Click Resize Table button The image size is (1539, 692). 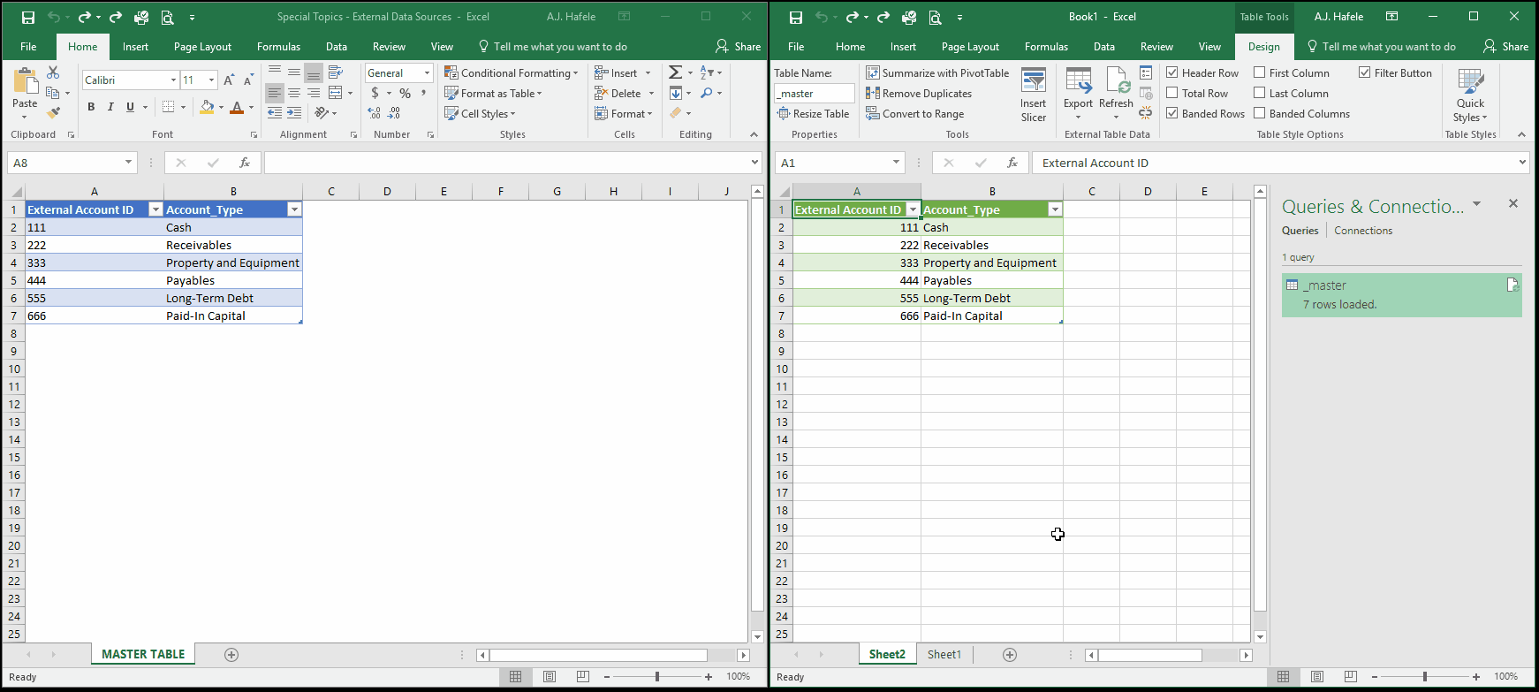(813, 113)
